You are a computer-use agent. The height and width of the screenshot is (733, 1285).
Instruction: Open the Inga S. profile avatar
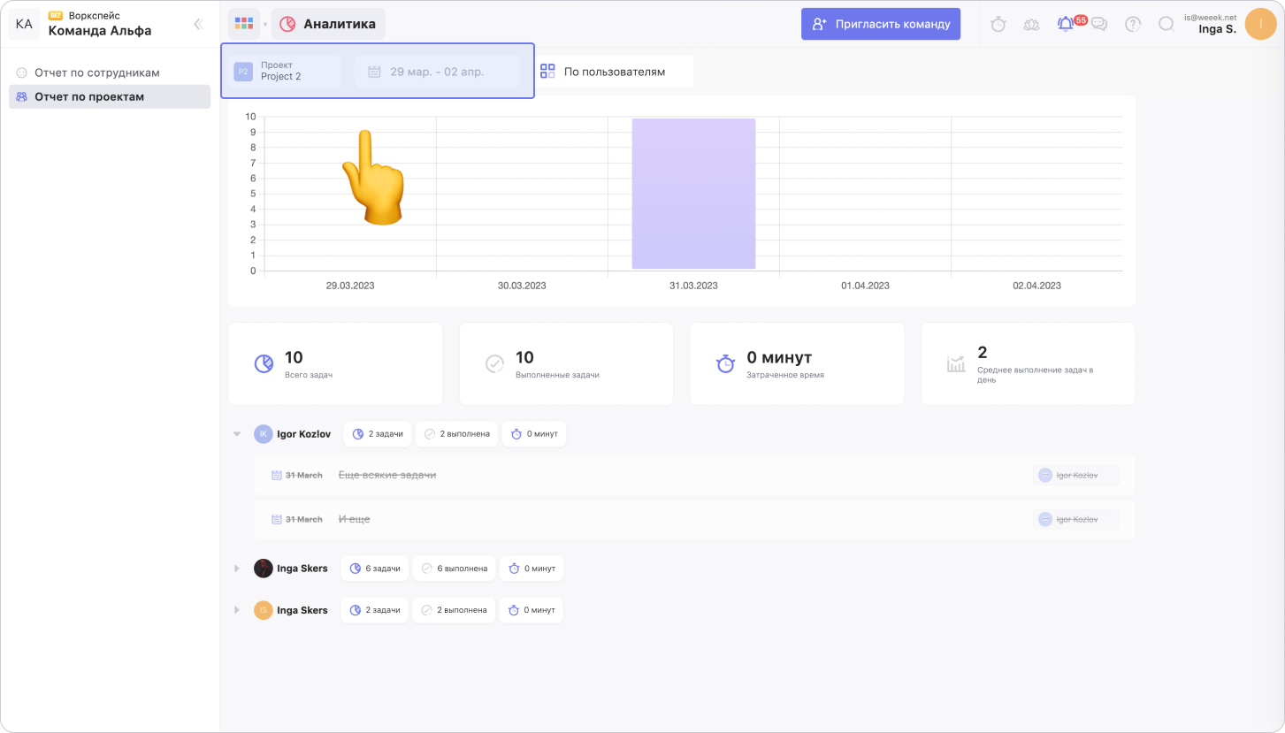[x=1259, y=25]
